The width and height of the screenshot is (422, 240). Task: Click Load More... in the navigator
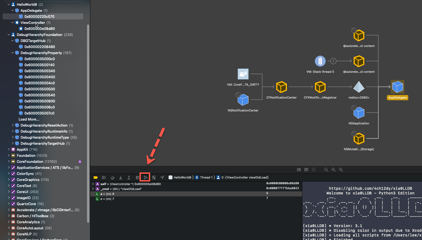[x=29, y=119]
